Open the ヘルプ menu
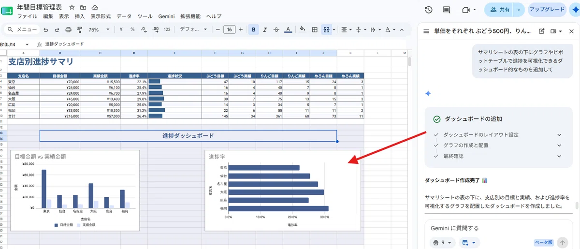The height and width of the screenshot is (249, 580). 214,16
